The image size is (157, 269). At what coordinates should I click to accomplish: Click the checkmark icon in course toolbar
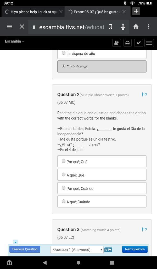click(138, 43)
